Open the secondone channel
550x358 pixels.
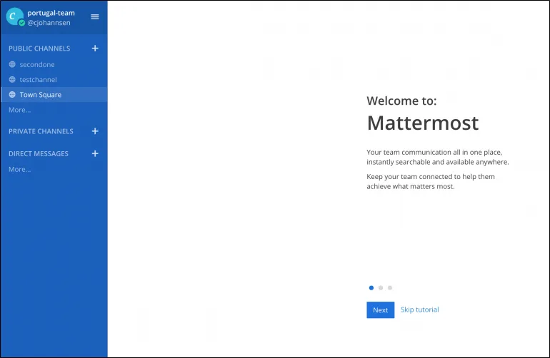pyautogui.click(x=54, y=64)
